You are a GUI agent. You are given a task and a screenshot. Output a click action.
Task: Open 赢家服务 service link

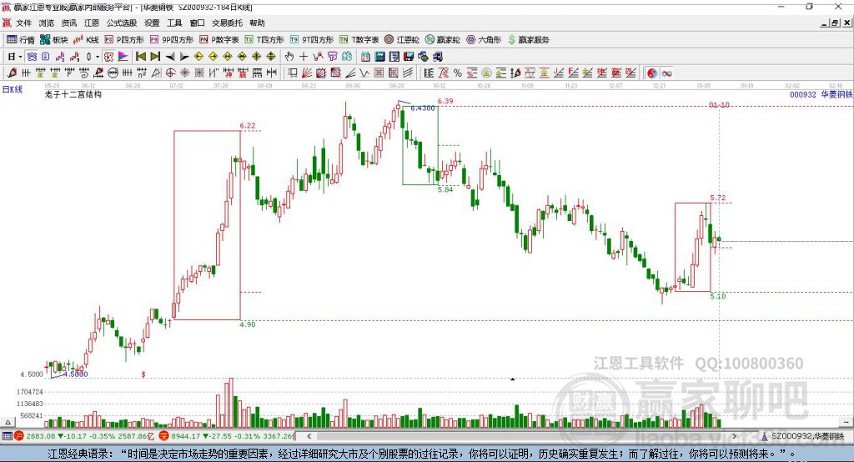tap(528, 40)
